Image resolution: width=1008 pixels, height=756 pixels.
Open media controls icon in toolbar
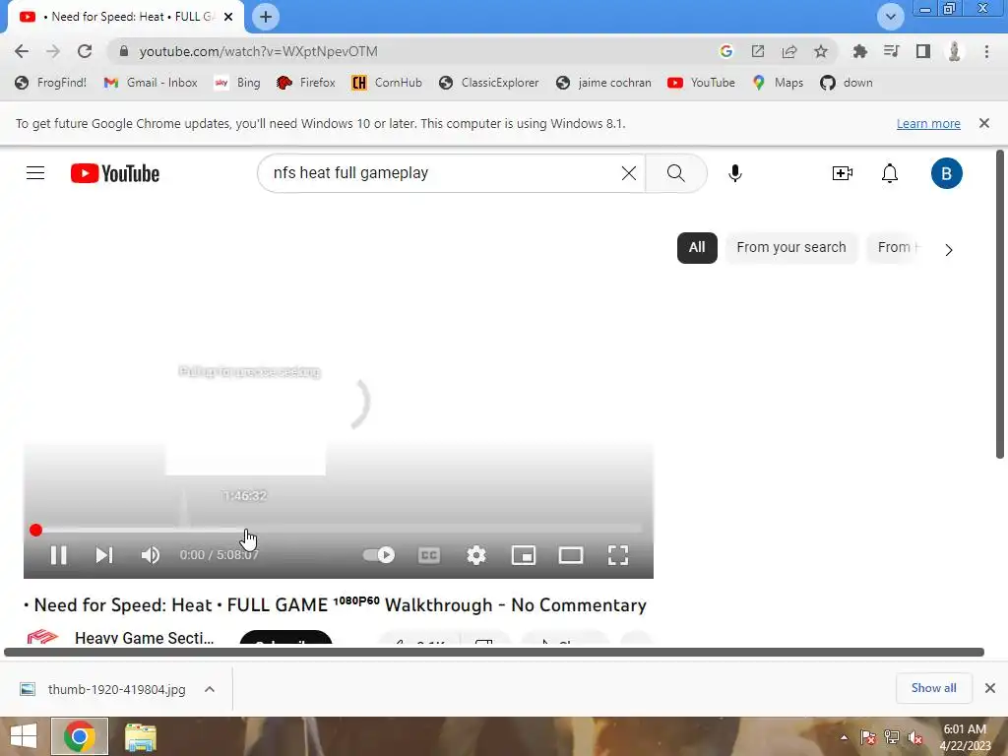891,51
